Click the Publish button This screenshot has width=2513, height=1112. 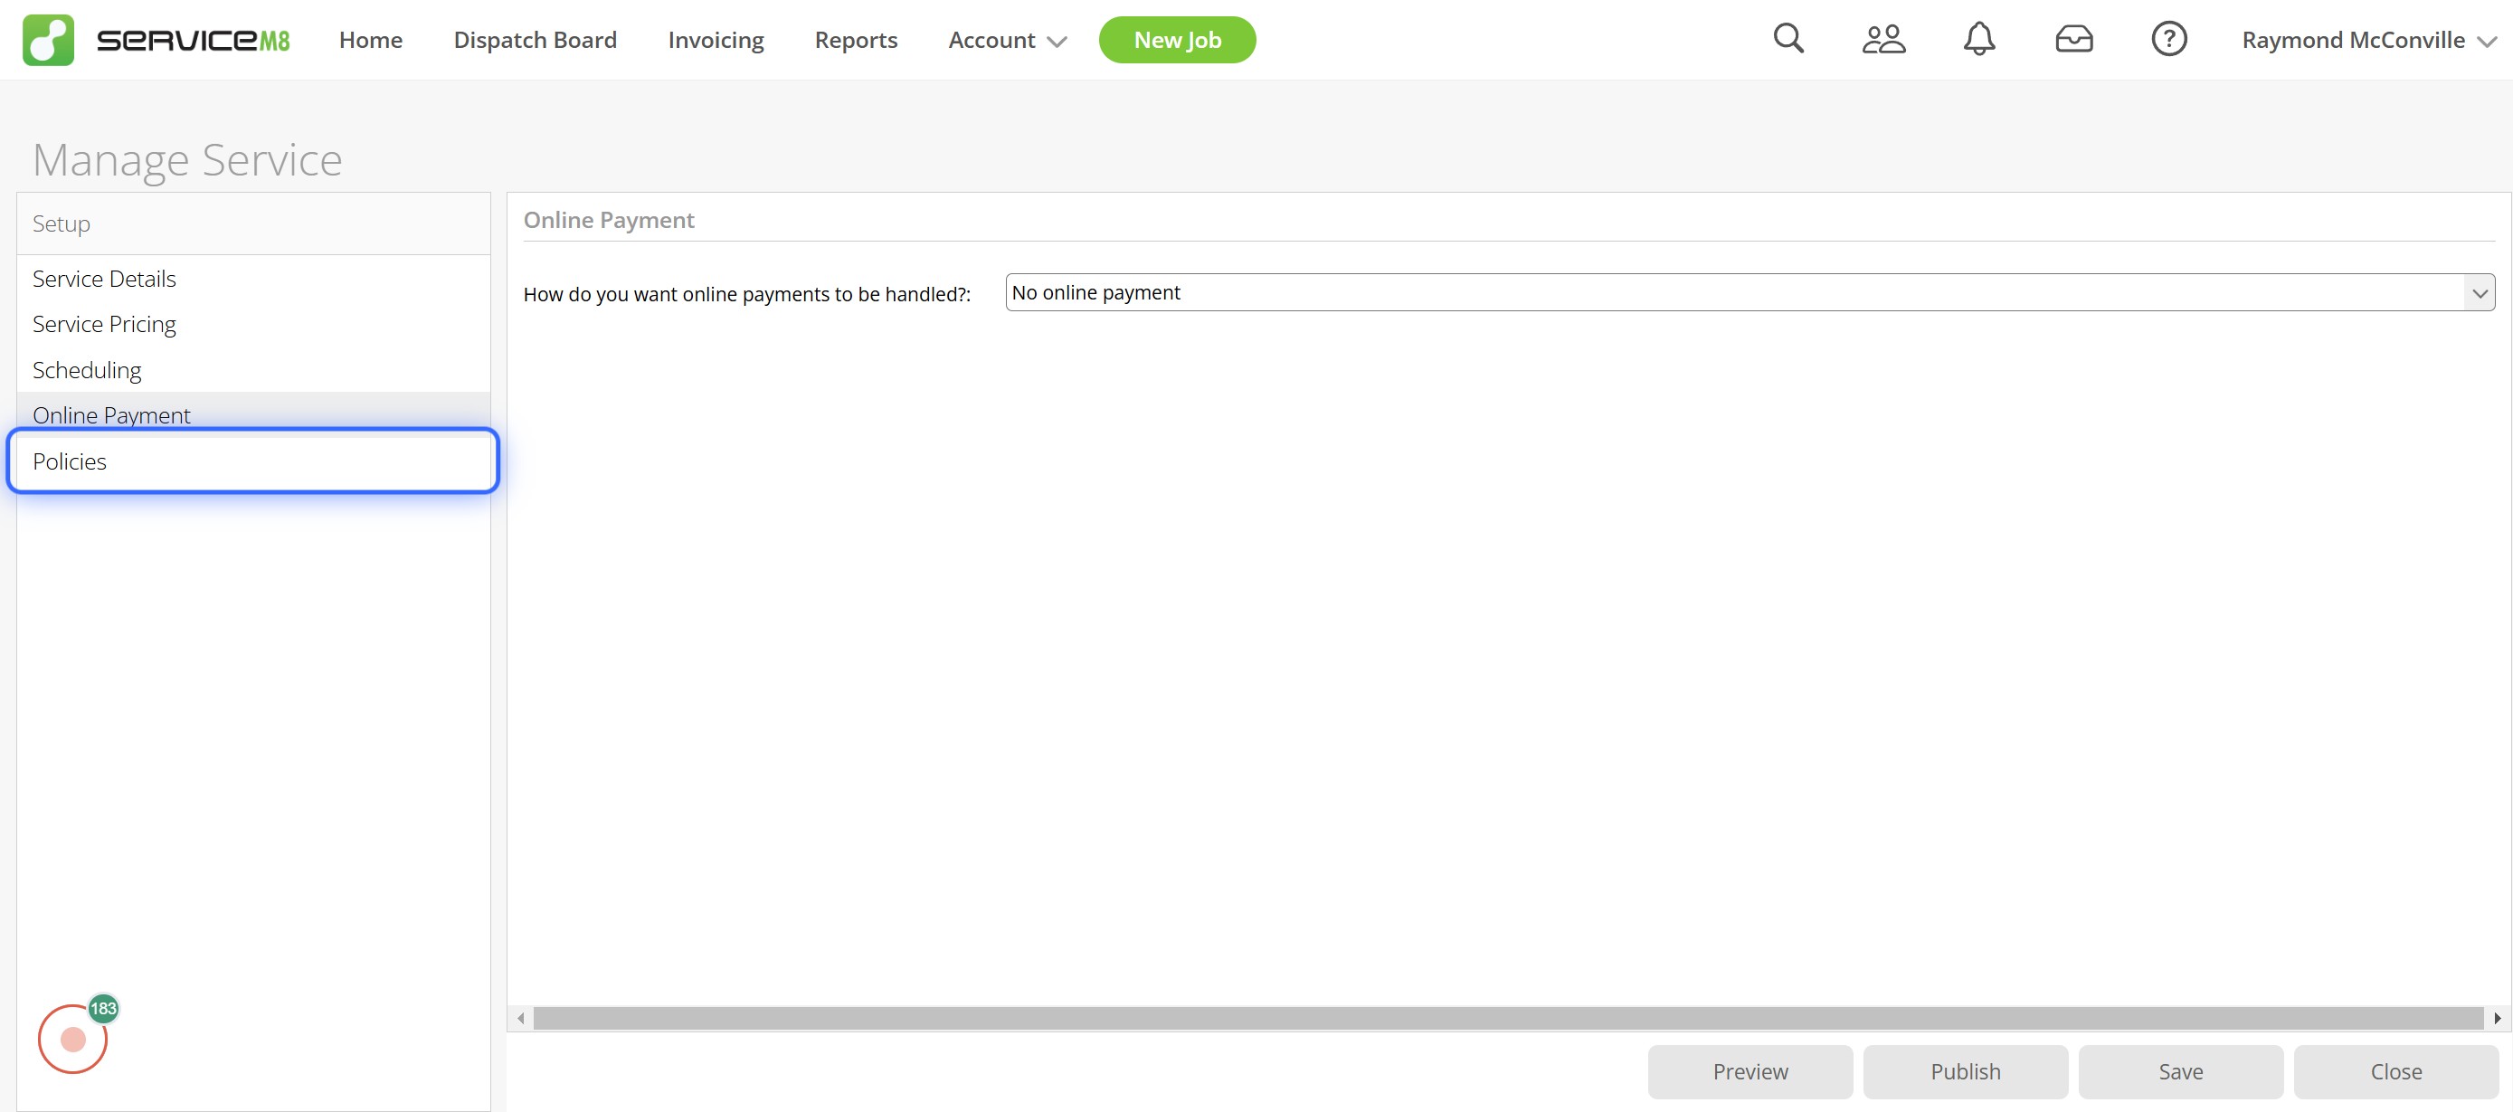(1965, 1071)
